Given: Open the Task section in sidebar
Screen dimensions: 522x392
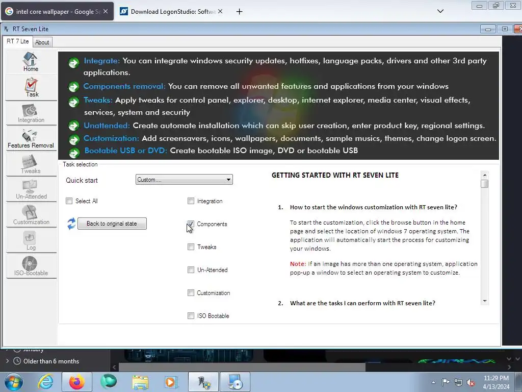Looking at the screenshot, I should 31,88.
